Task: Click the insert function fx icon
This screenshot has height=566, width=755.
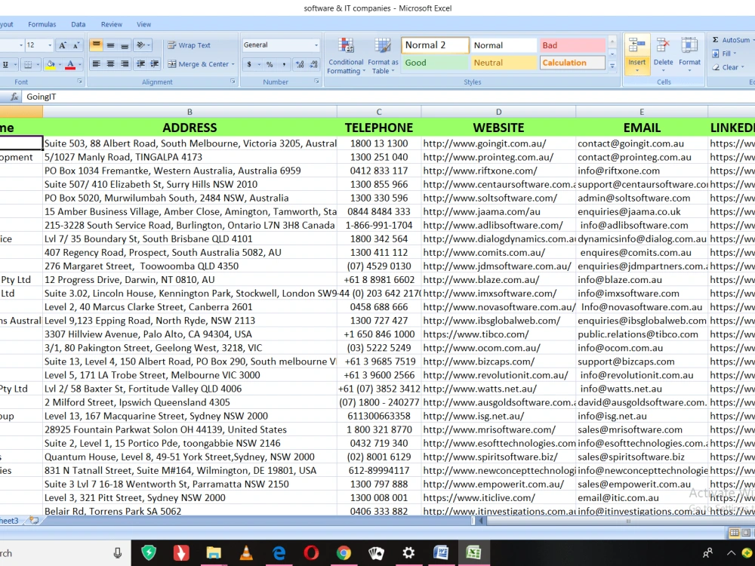Action: (14, 97)
